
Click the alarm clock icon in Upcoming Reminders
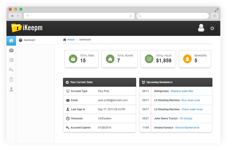(143, 82)
